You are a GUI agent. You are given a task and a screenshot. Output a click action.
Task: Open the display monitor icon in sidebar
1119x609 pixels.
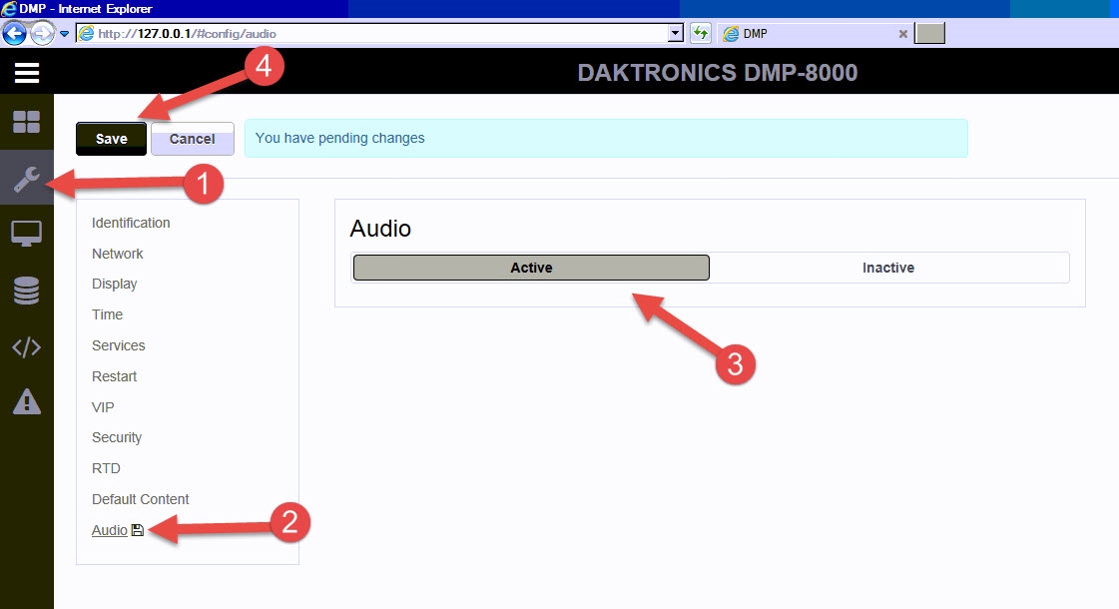click(x=26, y=233)
